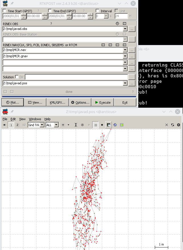Screen dimensions: 183x250
Task: Click the X clear icon in plot toolbar
Action: (x=167, y=125)
